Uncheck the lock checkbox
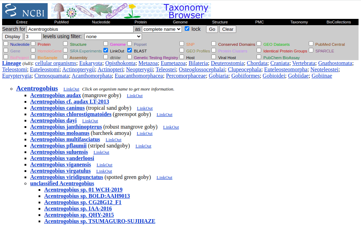Image resolution: width=361 pixels, height=230 pixels. (x=187, y=29)
